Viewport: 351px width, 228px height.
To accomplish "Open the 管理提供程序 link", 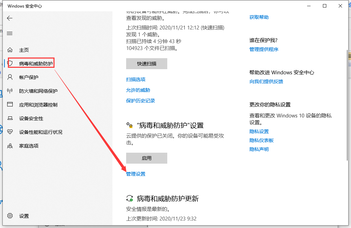I will [x=264, y=49].
